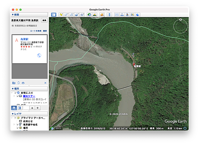Add a new placemark pin
199x144 pixels.
tap(61, 15)
